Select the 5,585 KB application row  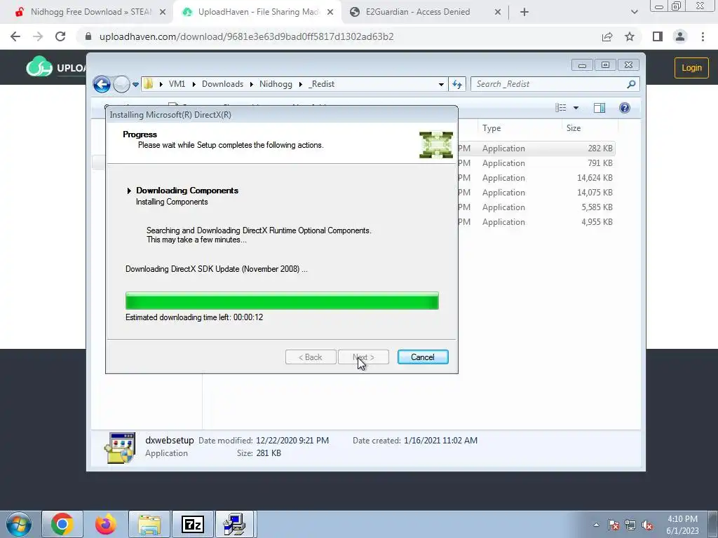point(536,207)
